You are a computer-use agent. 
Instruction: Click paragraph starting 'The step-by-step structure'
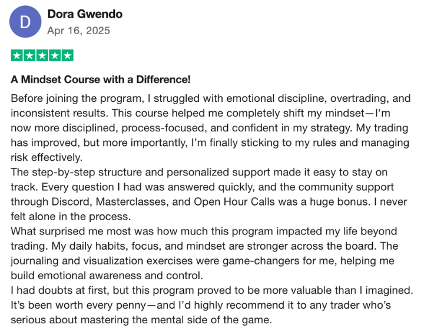click(x=208, y=194)
